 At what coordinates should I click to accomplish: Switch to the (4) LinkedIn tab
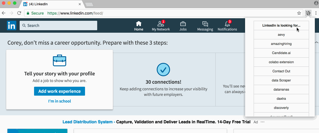point(52,4)
